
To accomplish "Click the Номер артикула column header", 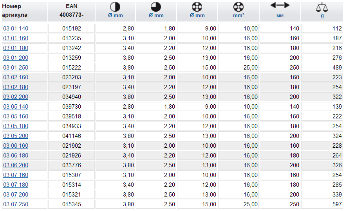I will click(x=15, y=11).
